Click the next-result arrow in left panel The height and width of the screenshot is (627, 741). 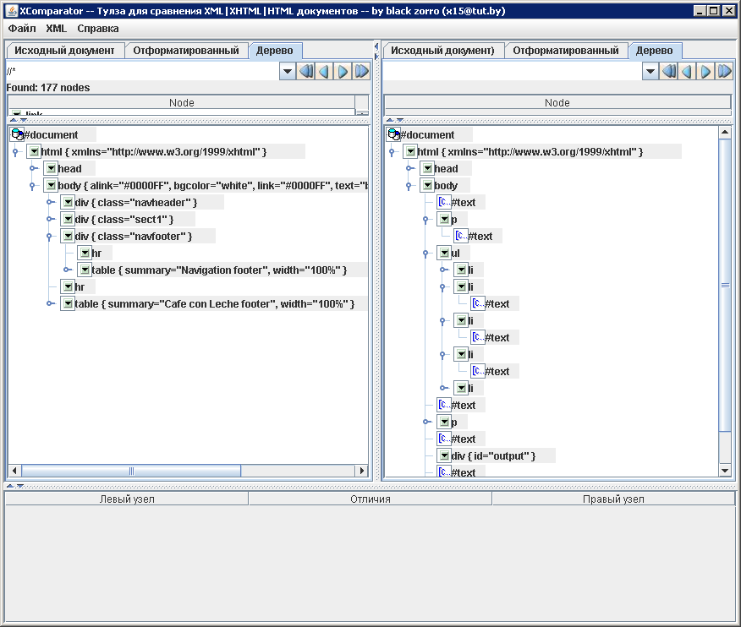pos(343,72)
